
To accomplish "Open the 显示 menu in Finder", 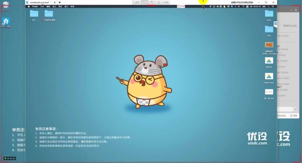I will (54, 6).
